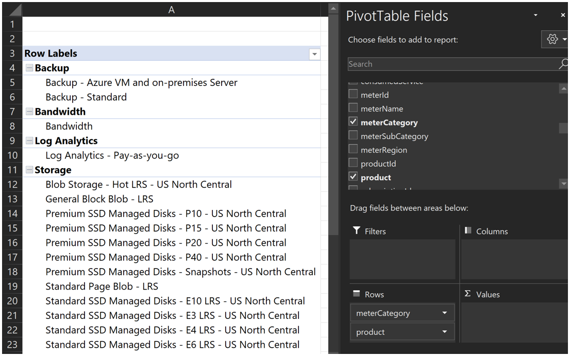Open Row Labels filter dropdown
The width and height of the screenshot is (570, 356).
click(x=314, y=54)
